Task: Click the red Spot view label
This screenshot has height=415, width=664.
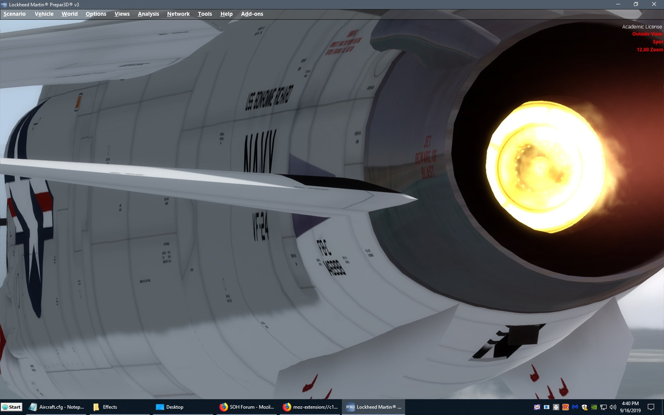Action: pyautogui.click(x=658, y=42)
